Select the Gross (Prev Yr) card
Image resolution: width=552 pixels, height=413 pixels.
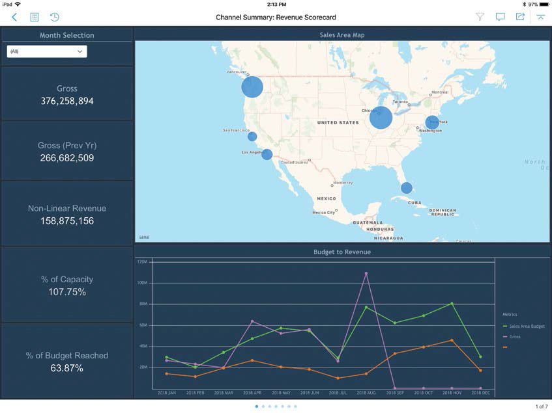click(x=67, y=151)
